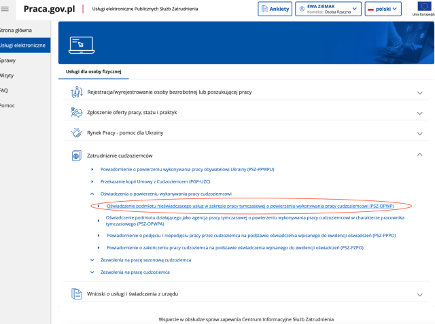The width and height of the screenshot is (435, 324).
Task: Click the registration category icon
Action: tap(77, 92)
